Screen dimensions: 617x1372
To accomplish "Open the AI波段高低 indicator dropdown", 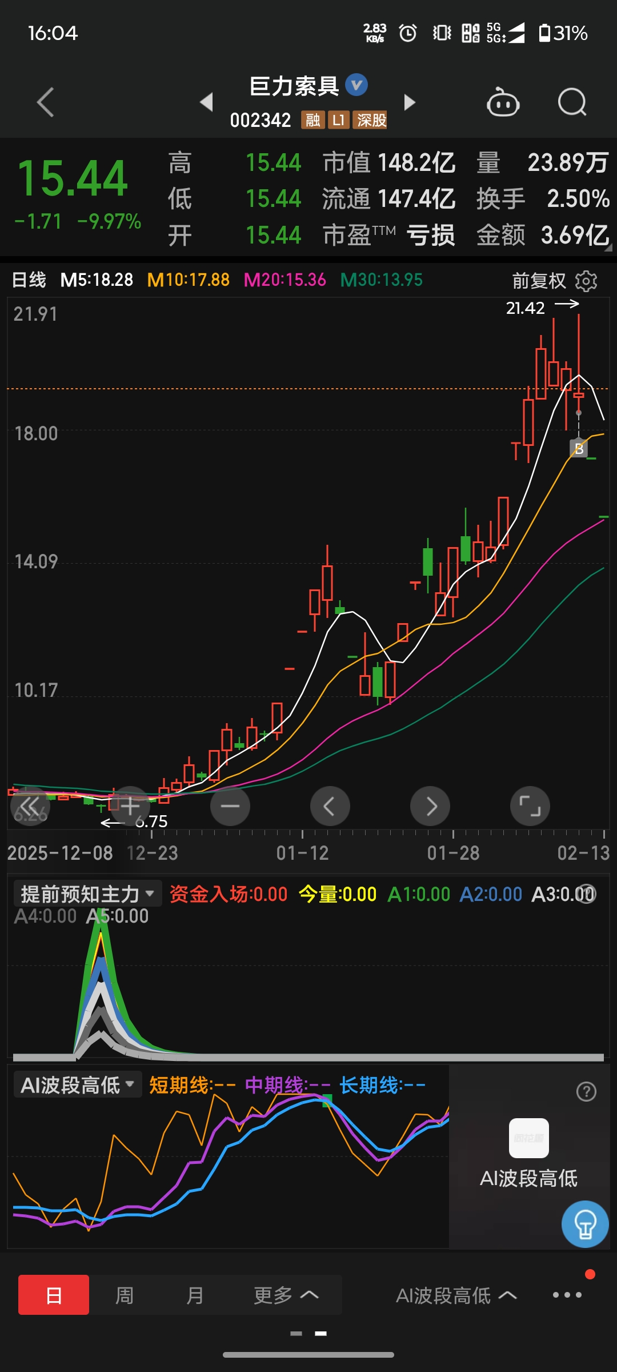I will click(x=78, y=1084).
